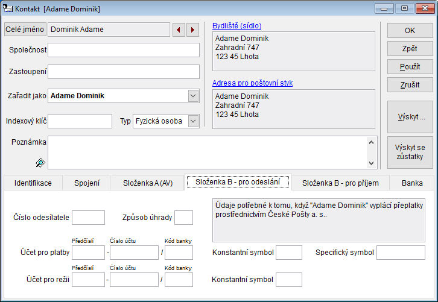Viewport: 438px width, 302px height.
Task: Open the Banka tab
Action: (x=412, y=183)
